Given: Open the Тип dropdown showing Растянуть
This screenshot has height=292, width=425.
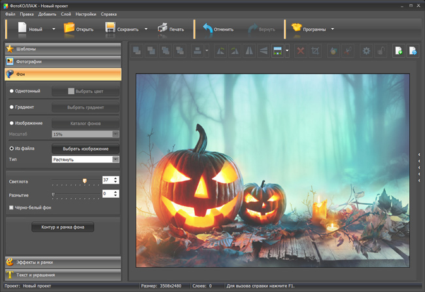Looking at the screenshot, I should pos(85,159).
